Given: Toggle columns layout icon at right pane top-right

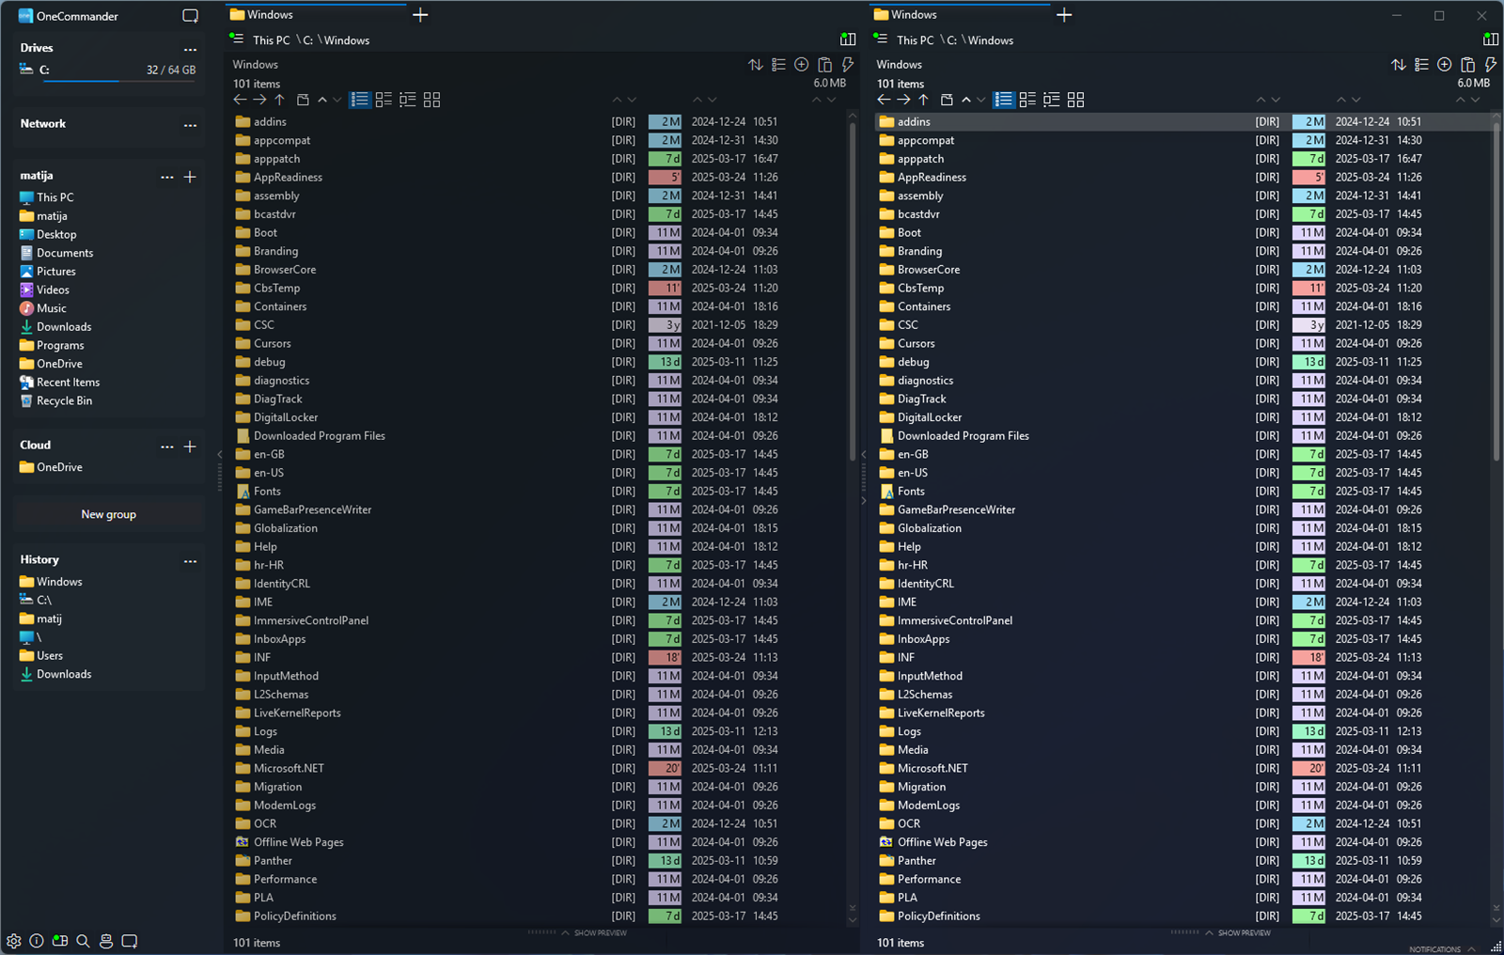Looking at the screenshot, I should [x=1491, y=39].
